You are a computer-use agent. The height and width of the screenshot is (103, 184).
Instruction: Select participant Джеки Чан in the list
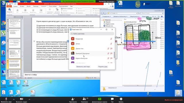tap(92, 48)
